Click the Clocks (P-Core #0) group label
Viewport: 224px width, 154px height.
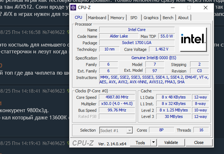(91, 91)
